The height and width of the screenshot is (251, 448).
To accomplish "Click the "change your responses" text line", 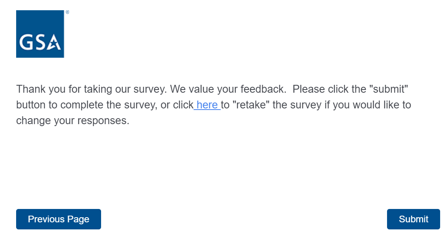I will (x=73, y=121).
